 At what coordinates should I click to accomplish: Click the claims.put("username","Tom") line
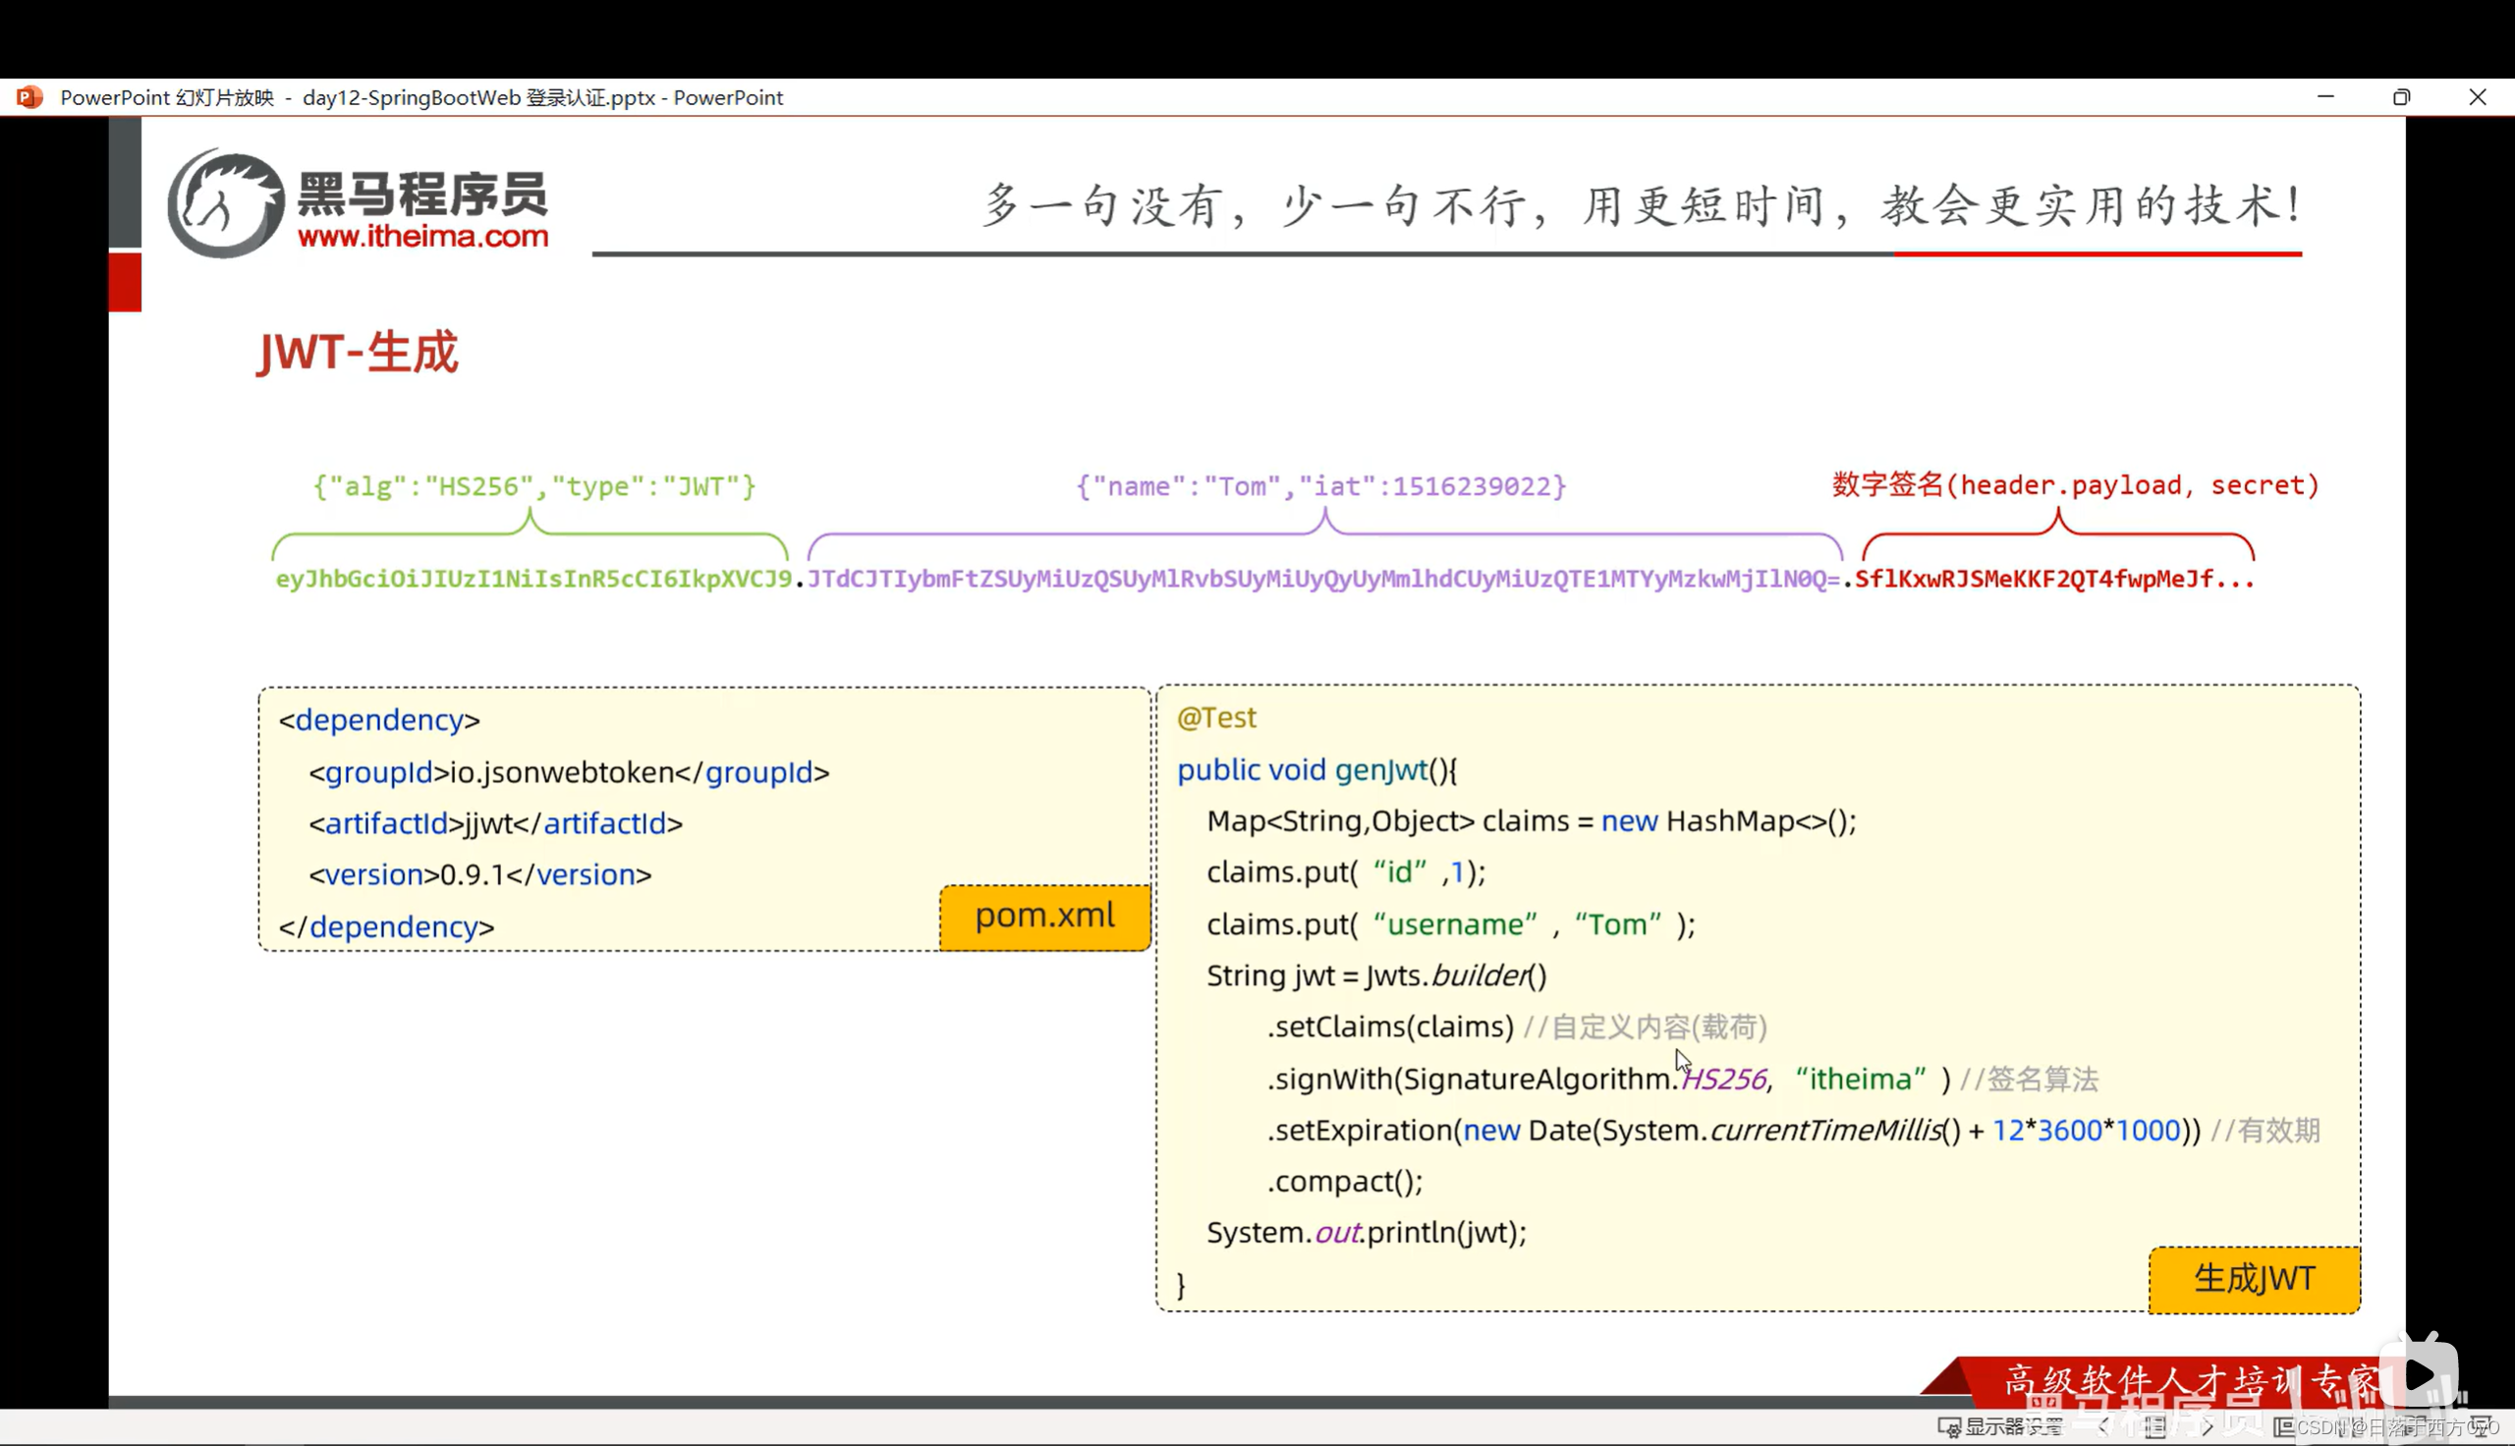[x=1451, y=924]
